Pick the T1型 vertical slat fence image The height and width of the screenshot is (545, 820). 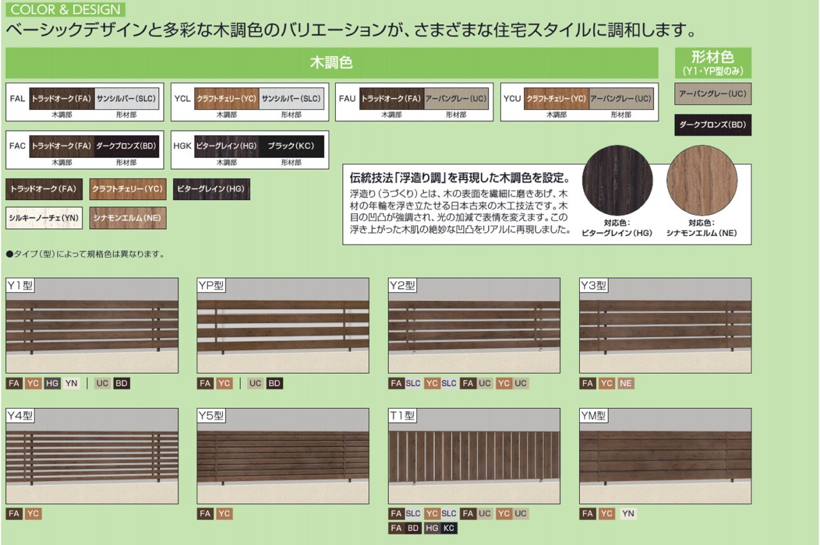coord(474,456)
